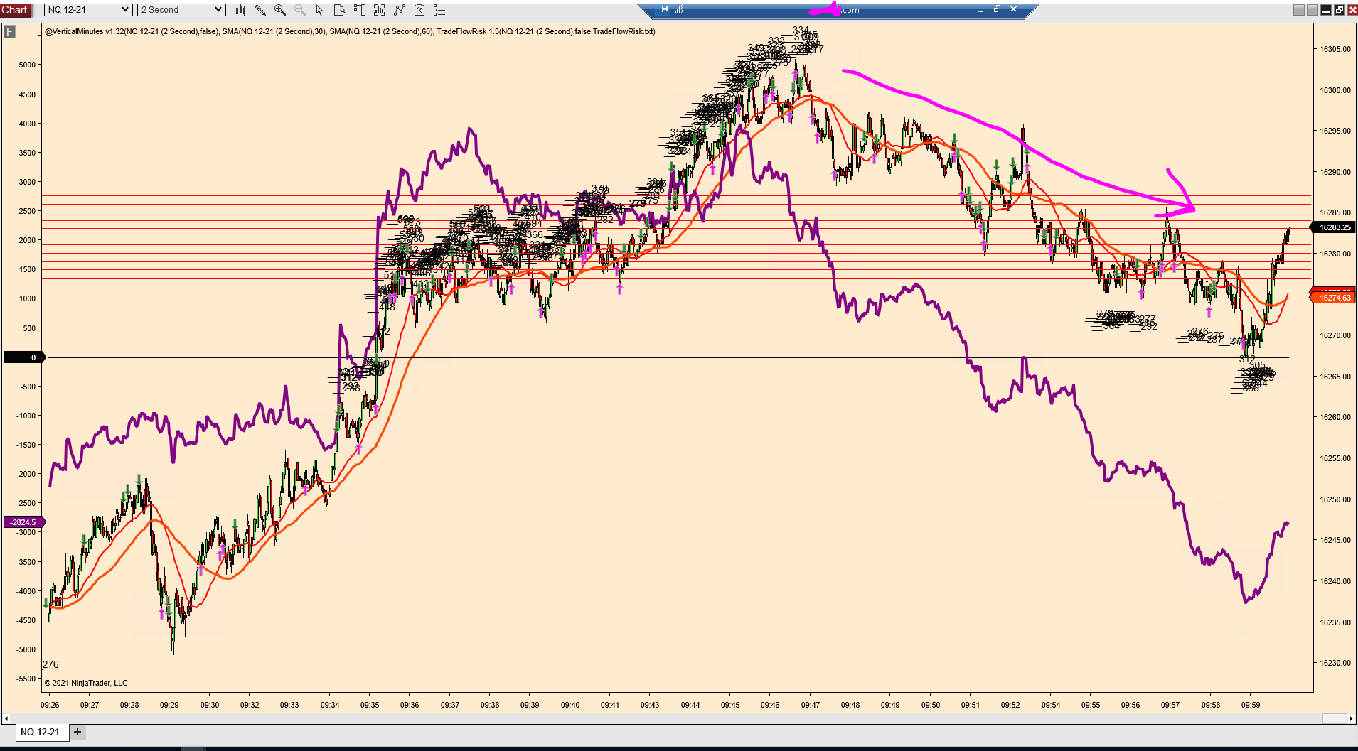Click the horizontal scrollbar thumb
The height and width of the screenshot is (751, 1358).
tap(1334, 718)
